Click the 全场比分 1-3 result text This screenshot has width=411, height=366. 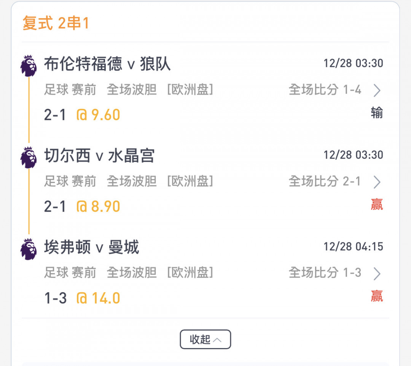coord(325,273)
